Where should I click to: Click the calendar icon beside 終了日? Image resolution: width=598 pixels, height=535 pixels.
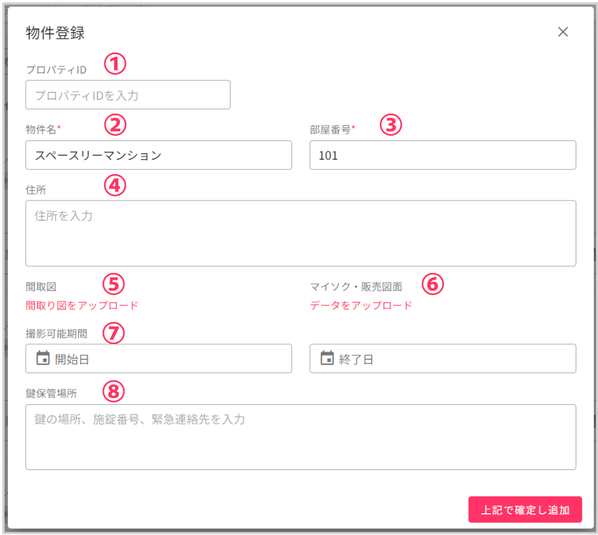click(327, 358)
